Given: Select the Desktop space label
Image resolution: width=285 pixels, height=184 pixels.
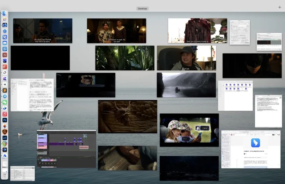Looking at the screenshot, I should tap(142, 9).
